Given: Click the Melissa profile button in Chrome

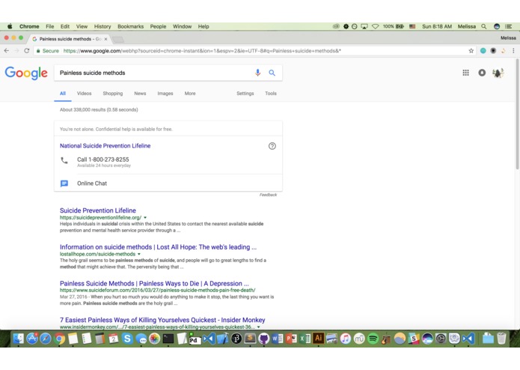Looking at the screenshot, I should [x=508, y=38].
